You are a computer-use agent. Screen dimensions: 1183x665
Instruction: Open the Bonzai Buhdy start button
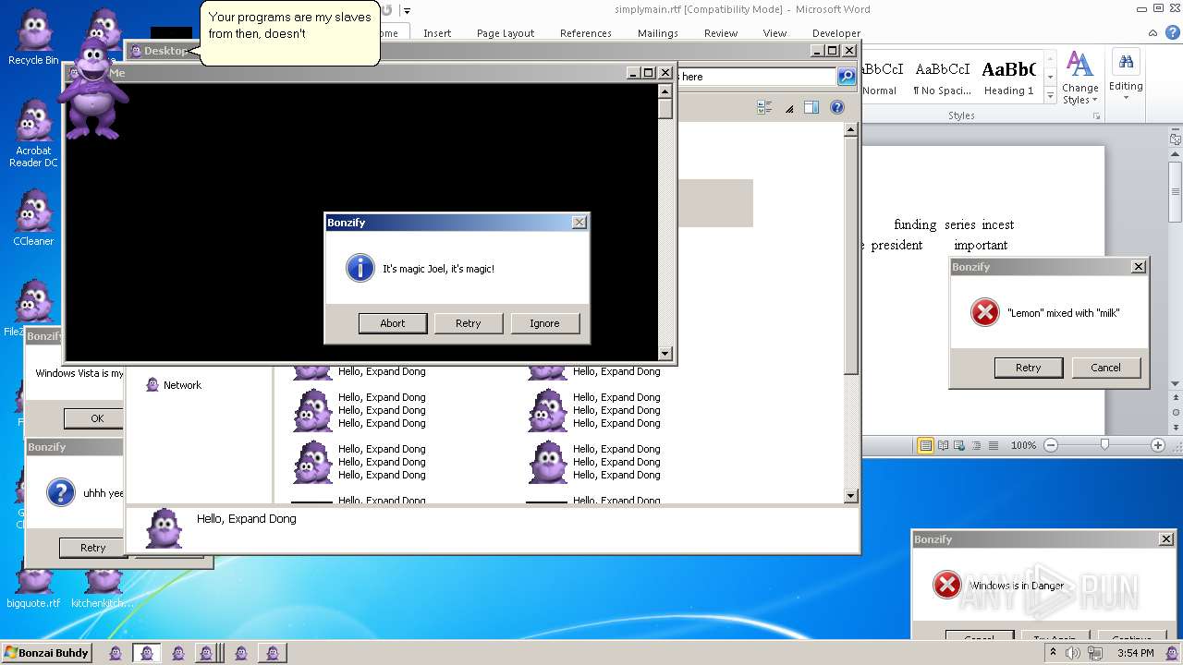point(47,653)
